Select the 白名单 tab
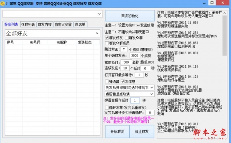The image size is (231, 143). coord(80,24)
